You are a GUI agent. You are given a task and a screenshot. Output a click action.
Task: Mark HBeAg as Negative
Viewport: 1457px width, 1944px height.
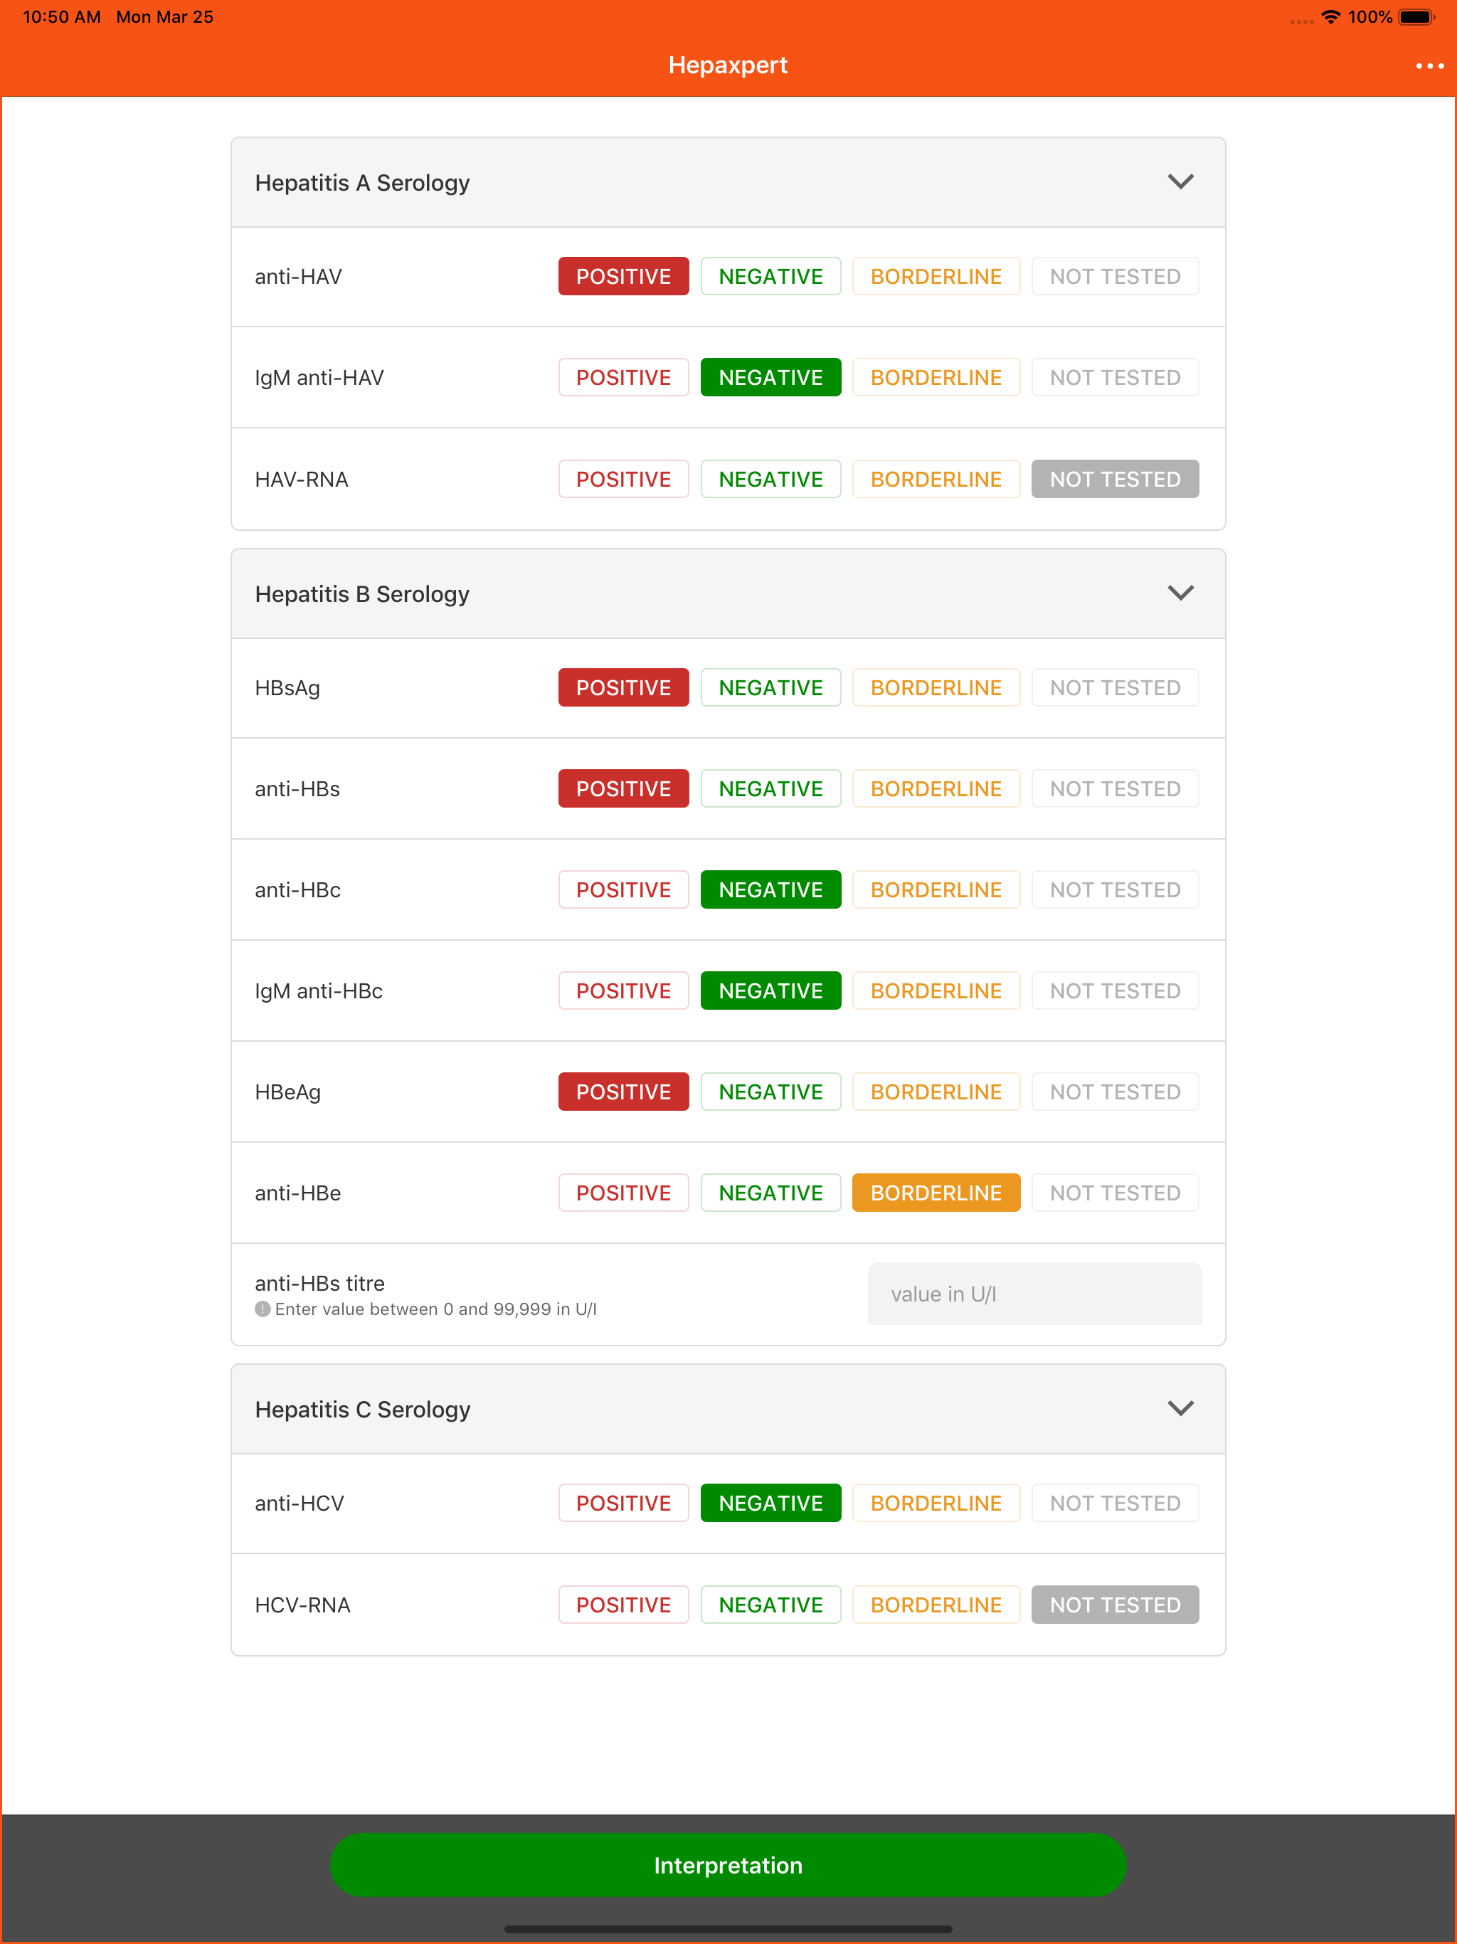tap(770, 1092)
